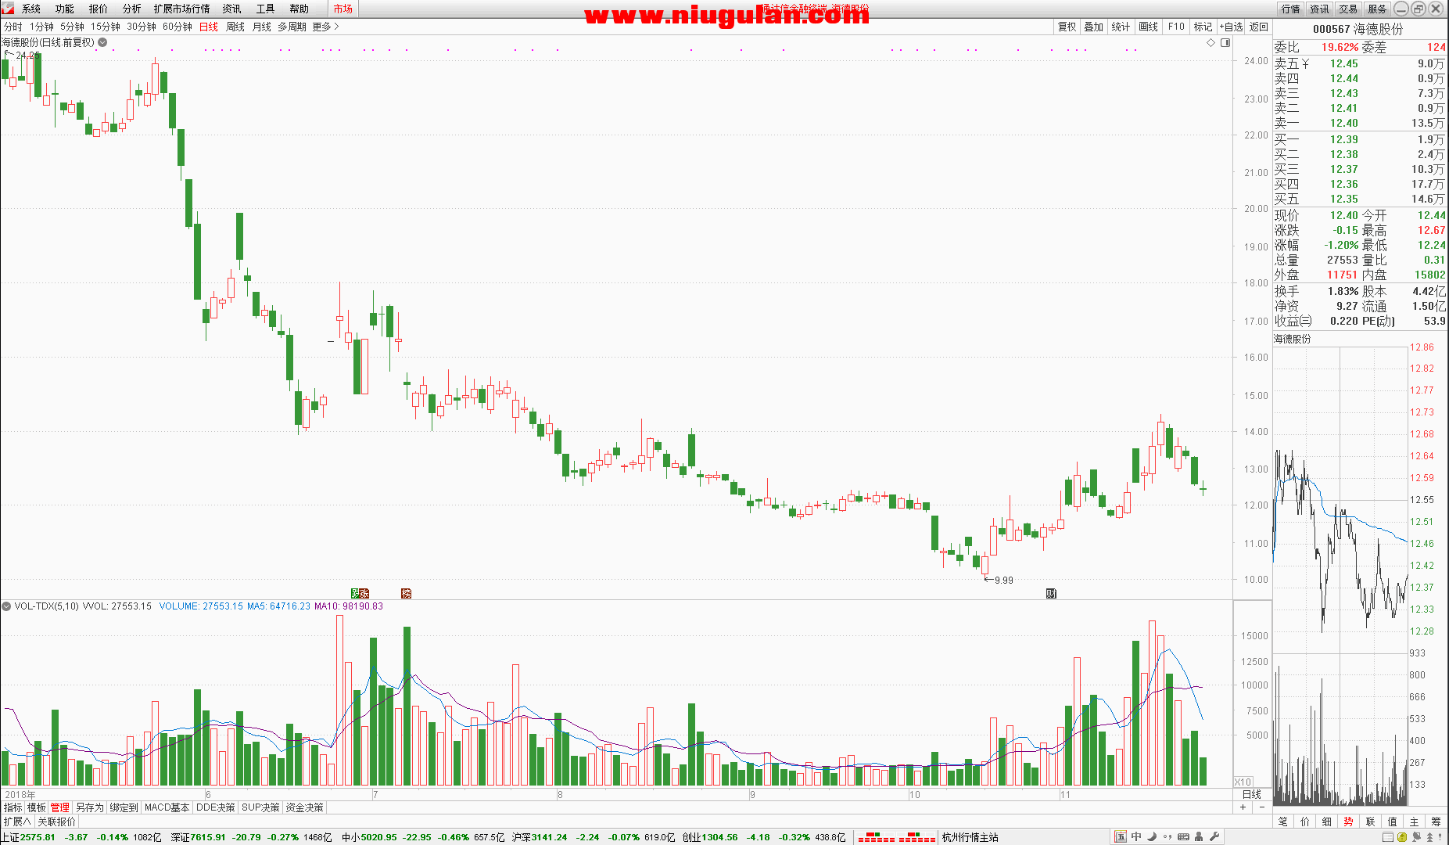The image size is (1449, 845).
Task: Click the list page icon in status bar
Action: tap(1388, 837)
